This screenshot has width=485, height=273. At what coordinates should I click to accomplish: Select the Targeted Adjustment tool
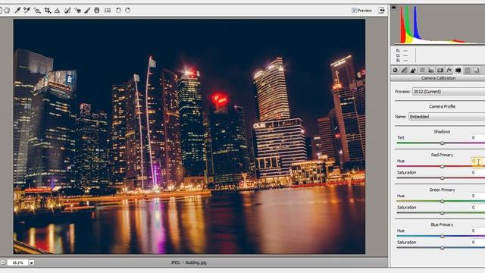37,11
